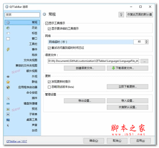Toggle 显示更详细的工具提示 checkbox
The height and width of the screenshot is (148, 159).
(x=49, y=29)
